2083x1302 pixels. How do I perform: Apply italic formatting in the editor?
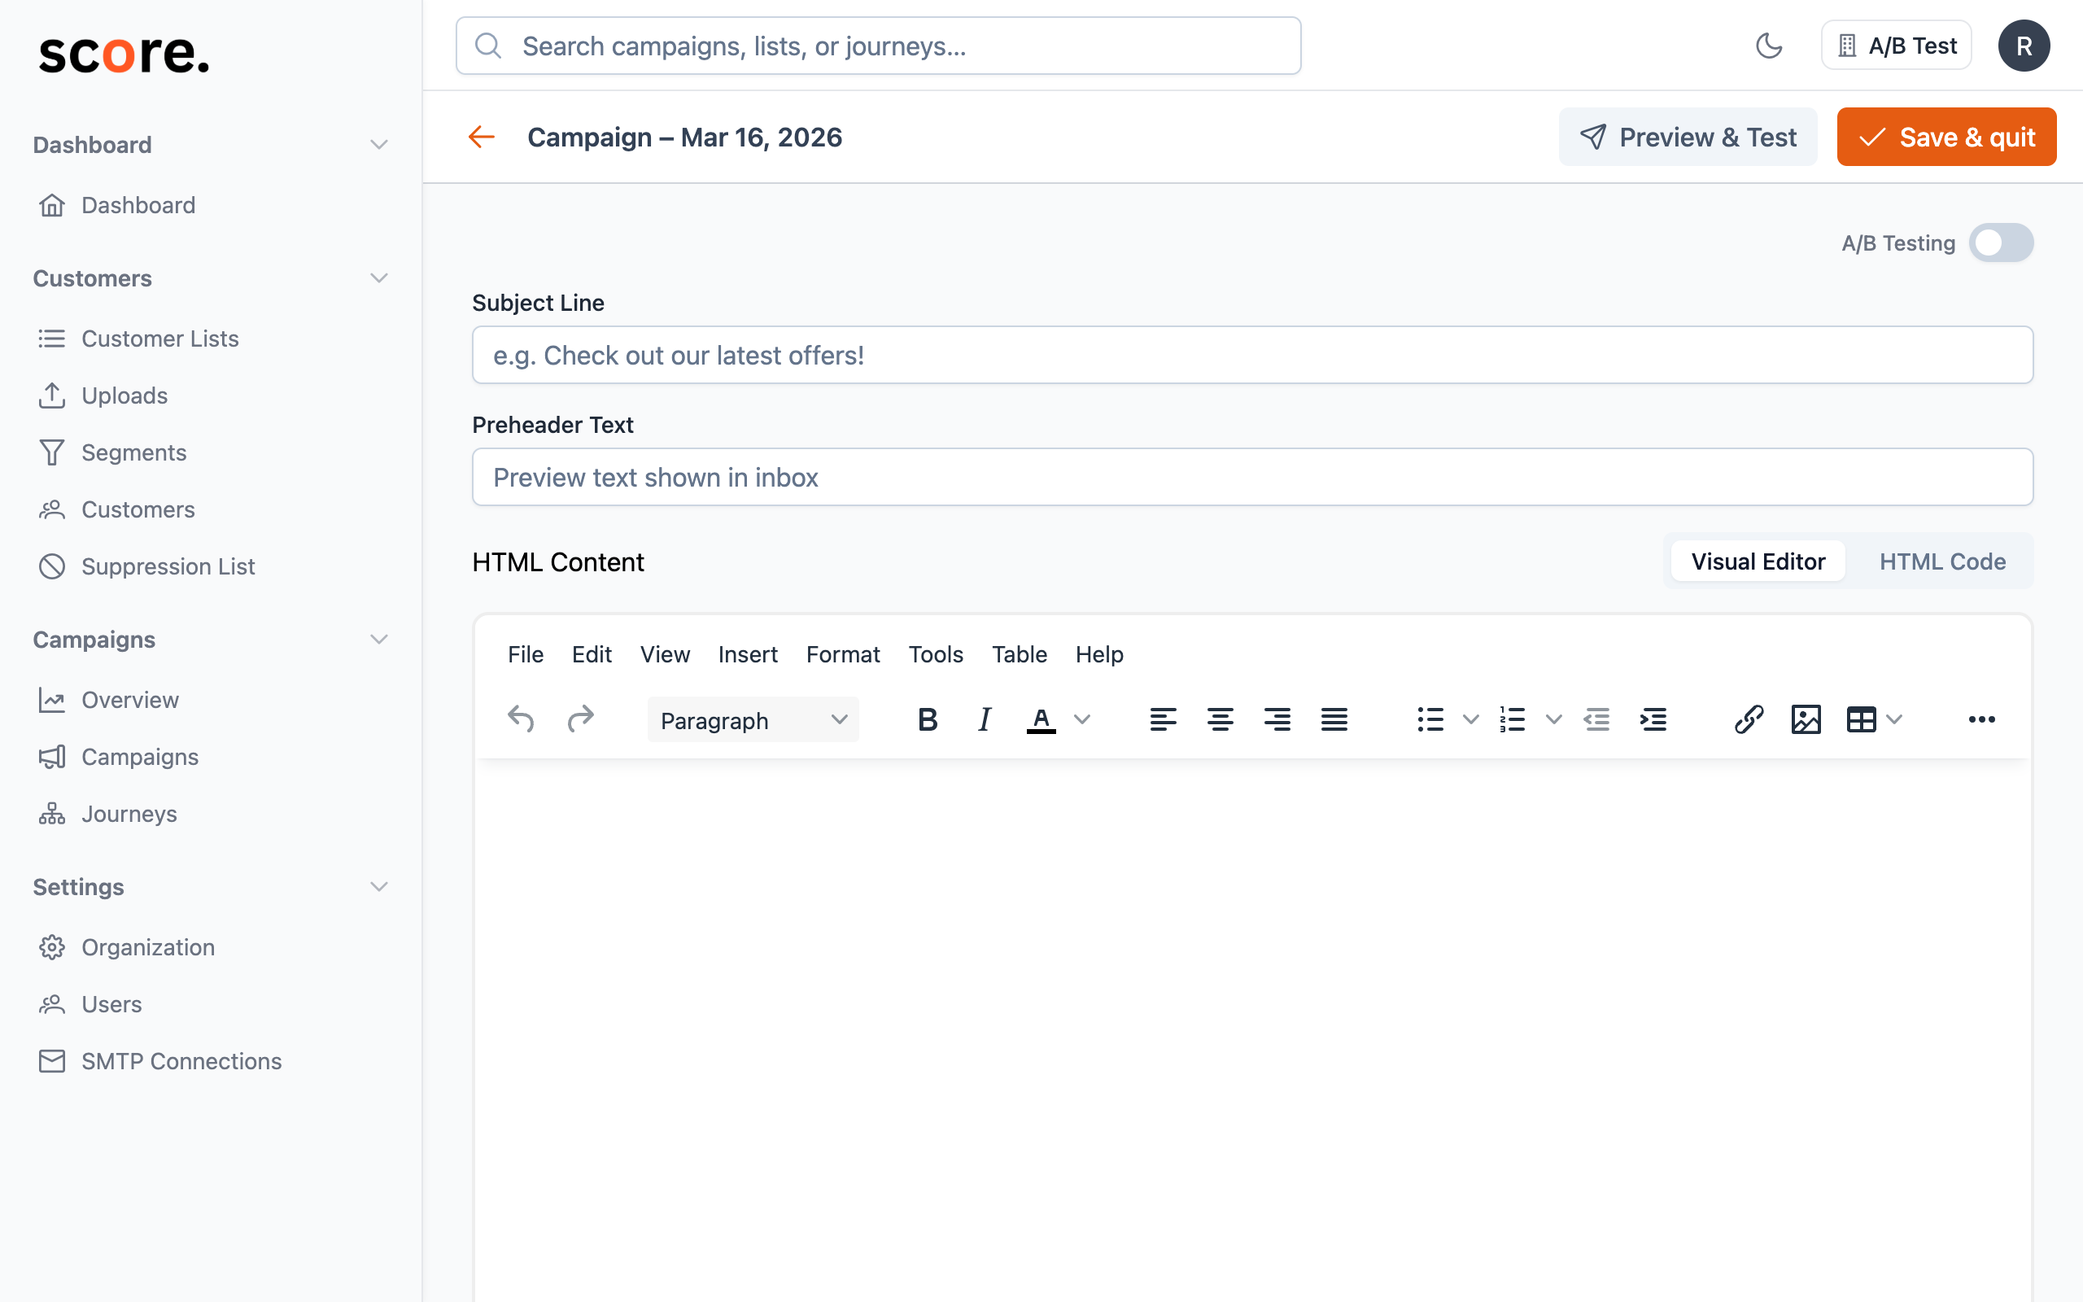coord(983,720)
